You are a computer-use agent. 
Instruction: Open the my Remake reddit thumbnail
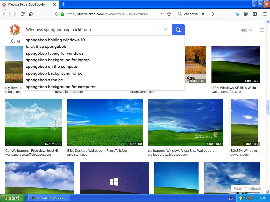coord(14,65)
